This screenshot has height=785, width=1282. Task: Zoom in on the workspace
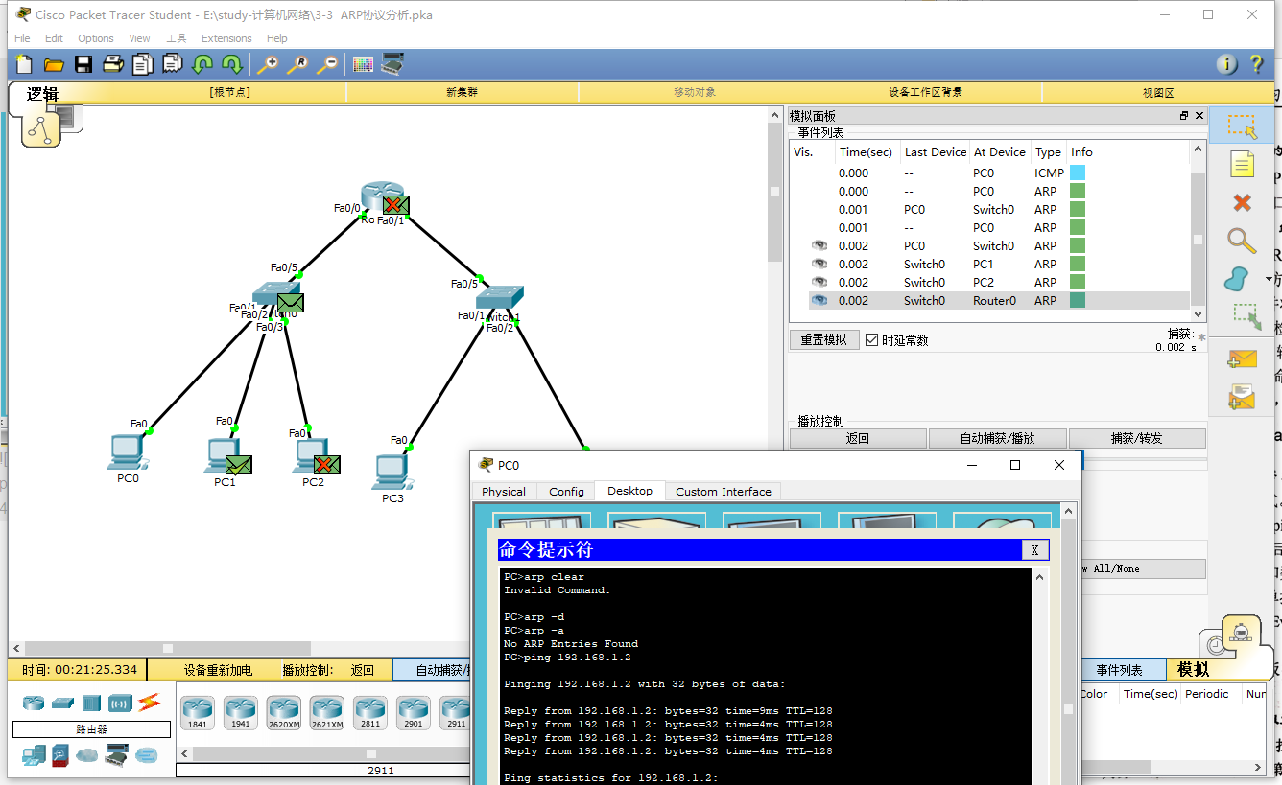(267, 64)
